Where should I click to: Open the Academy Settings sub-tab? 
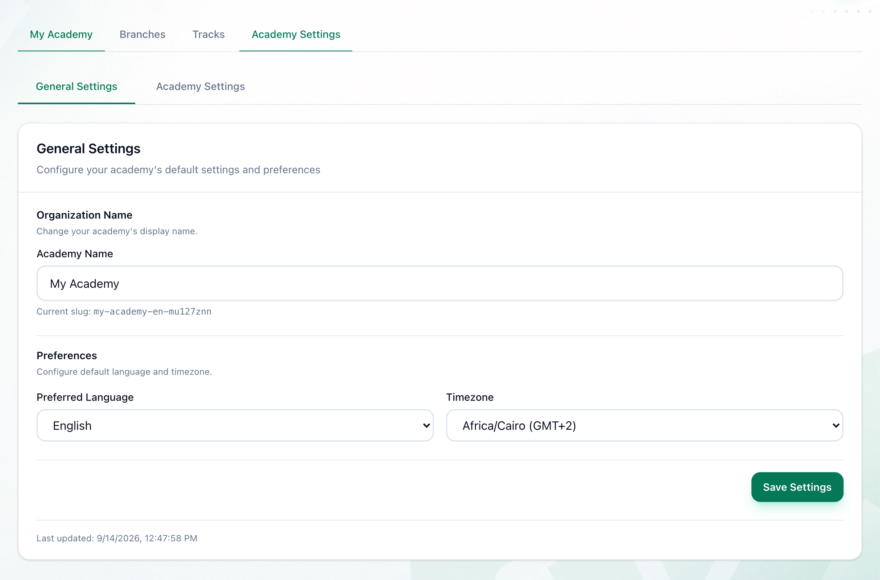click(x=200, y=86)
